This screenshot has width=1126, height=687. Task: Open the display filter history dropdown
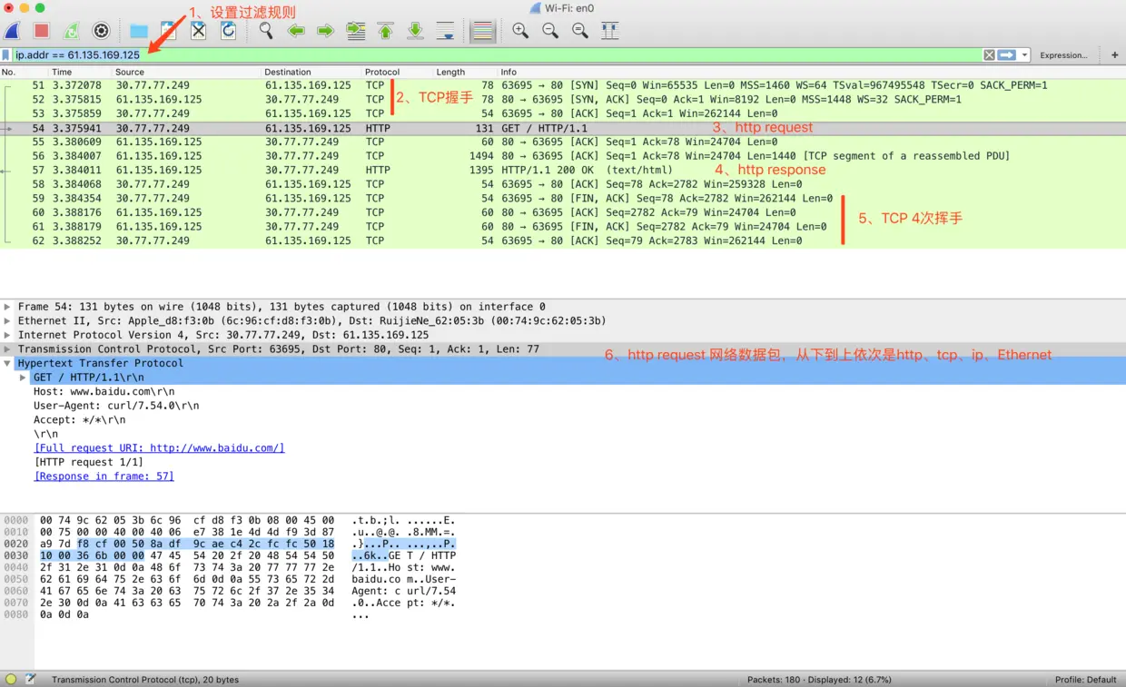1025,55
